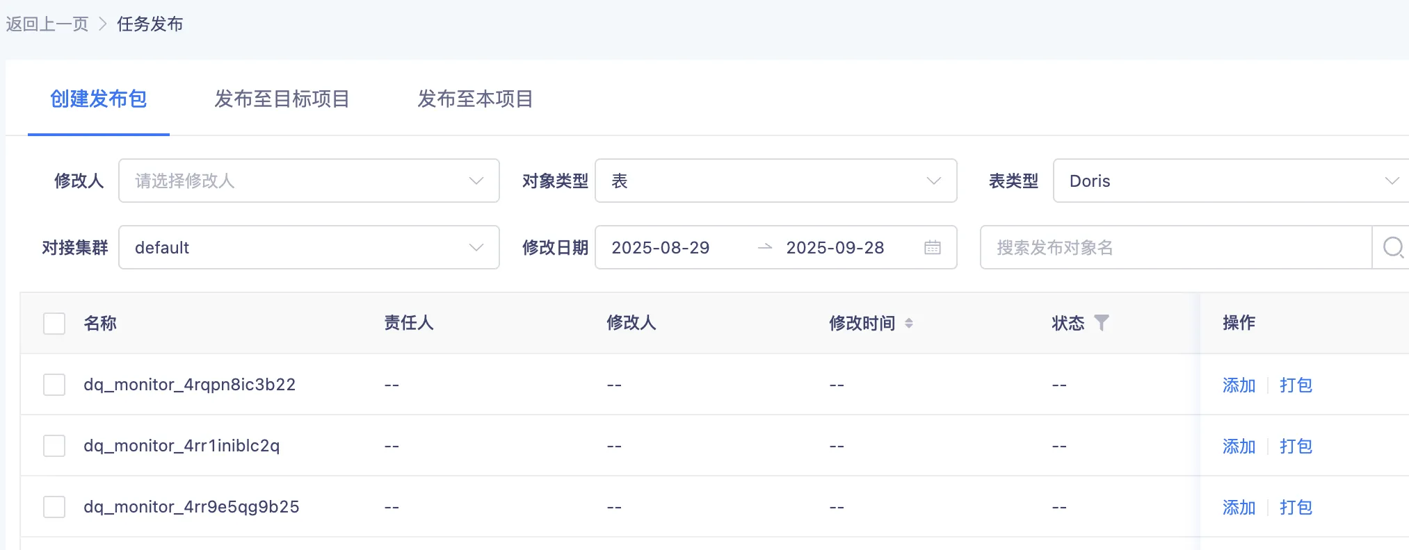Switch to 发布至本项目 tab

pyautogui.click(x=475, y=99)
